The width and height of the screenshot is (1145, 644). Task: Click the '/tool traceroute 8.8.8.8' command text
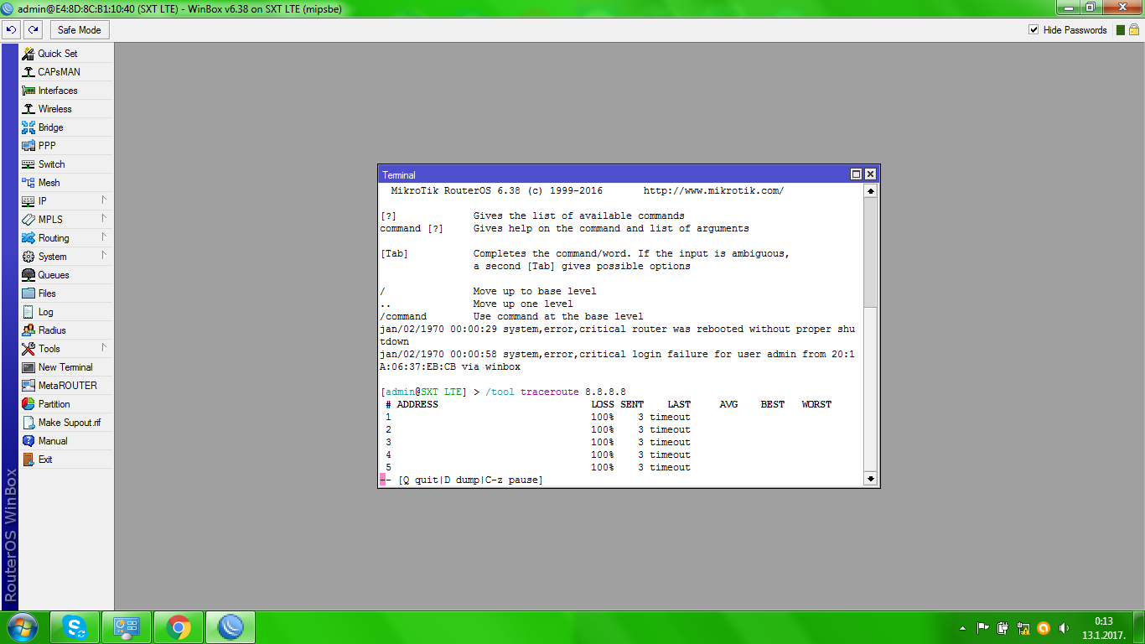click(556, 392)
